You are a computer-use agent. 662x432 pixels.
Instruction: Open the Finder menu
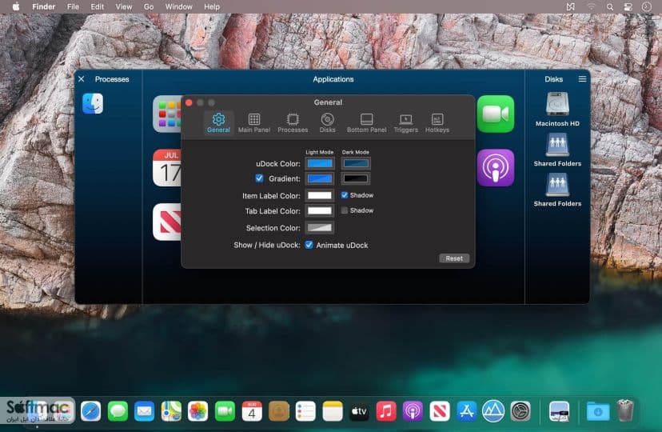coord(44,6)
